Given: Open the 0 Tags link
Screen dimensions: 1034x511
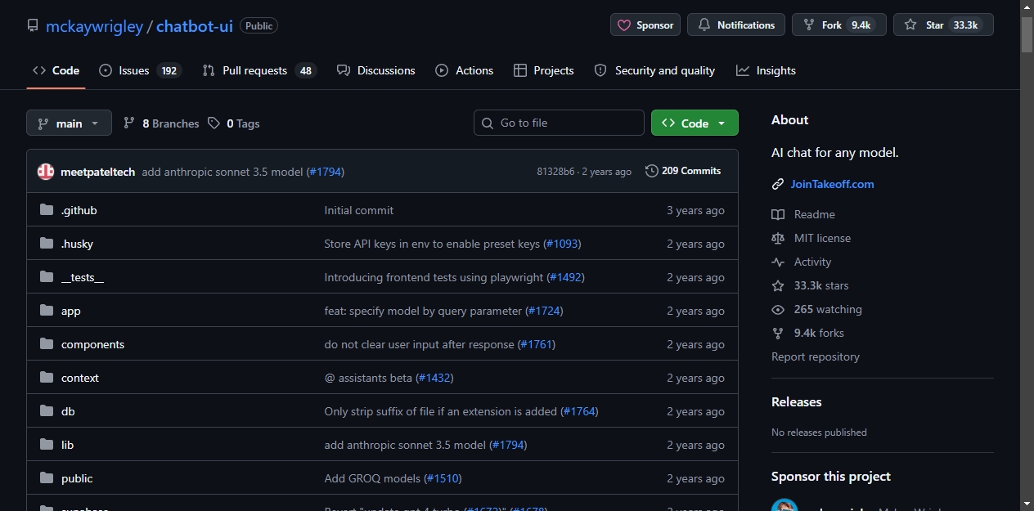Looking at the screenshot, I should click(234, 123).
